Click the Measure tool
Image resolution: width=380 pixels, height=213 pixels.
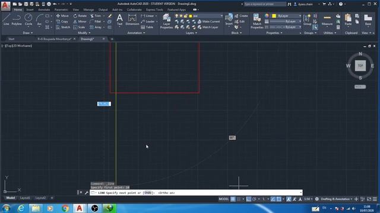pyautogui.click(x=327, y=20)
